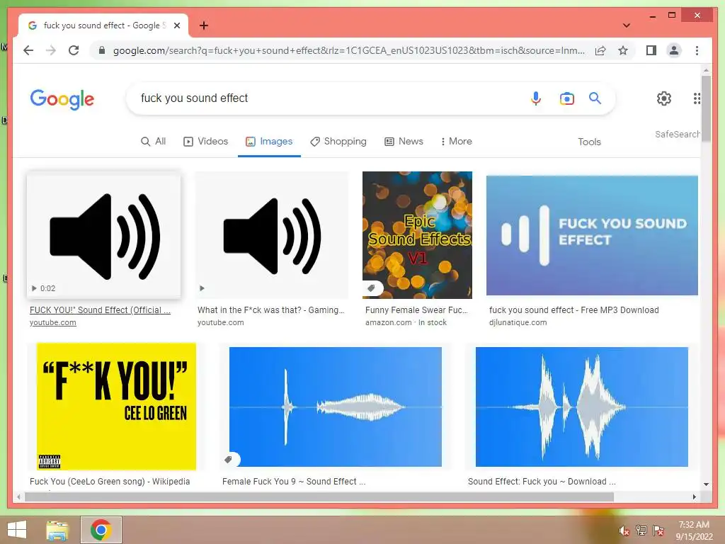Open a new tab with the plus button
The height and width of the screenshot is (544, 725).
coord(203,25)
